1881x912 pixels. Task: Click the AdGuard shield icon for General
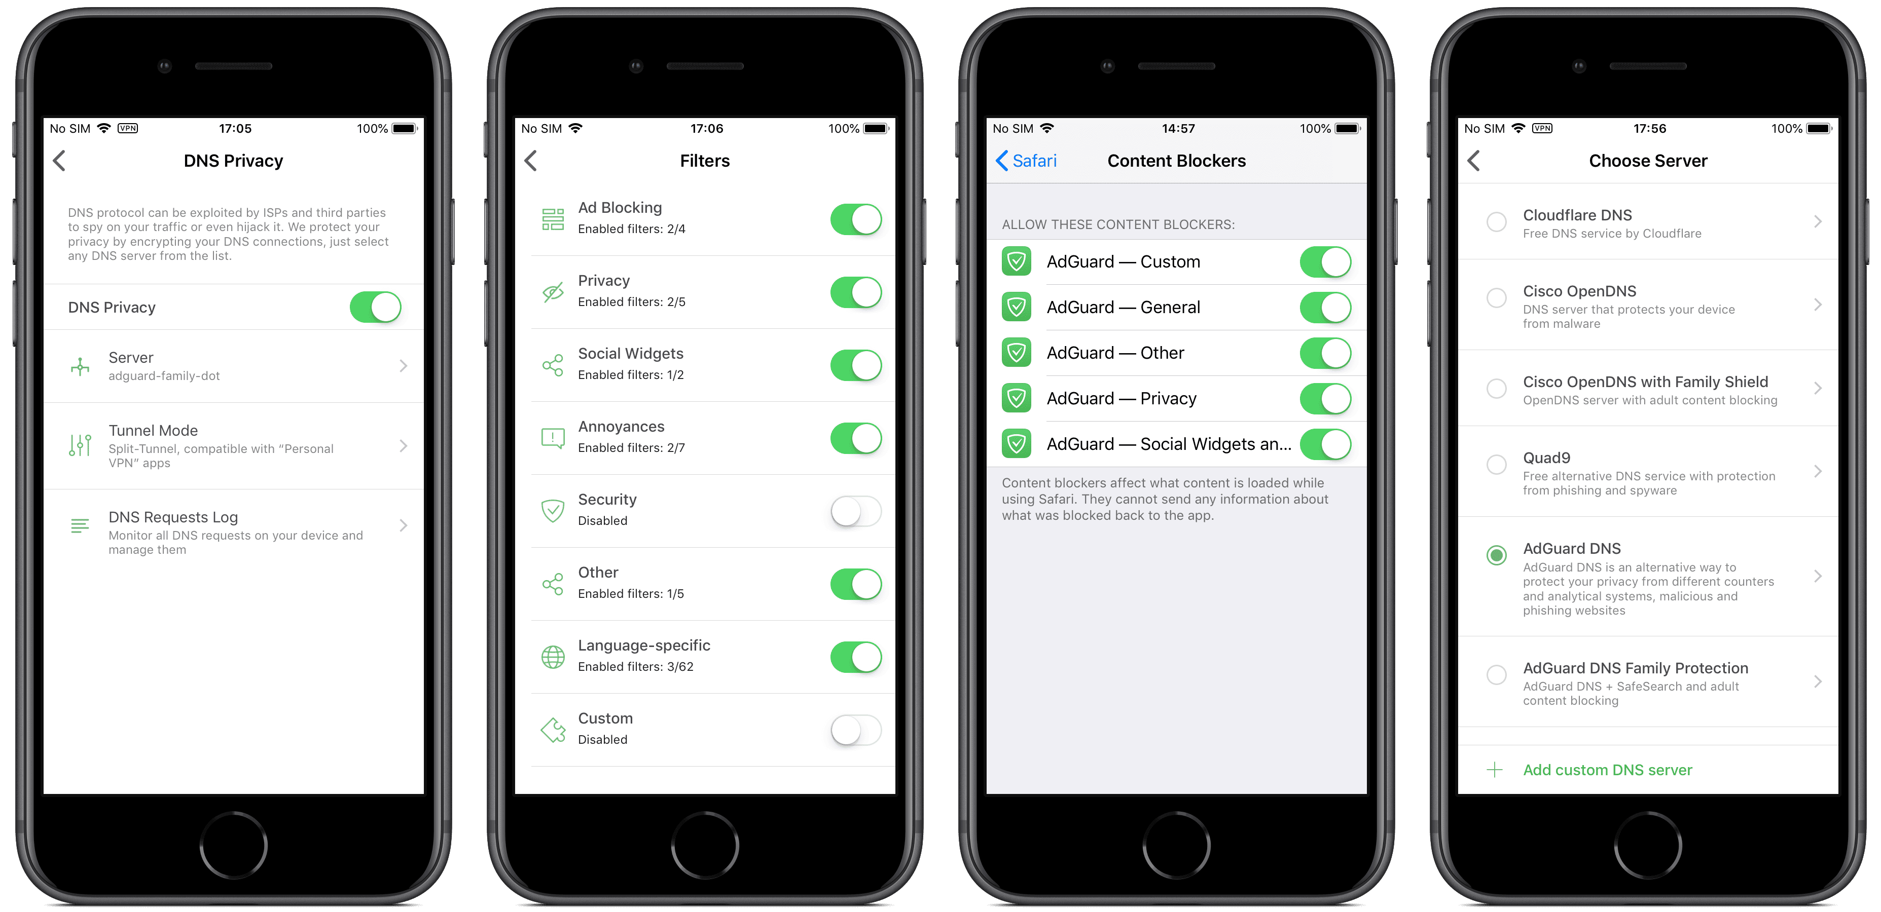point(1016,307)
